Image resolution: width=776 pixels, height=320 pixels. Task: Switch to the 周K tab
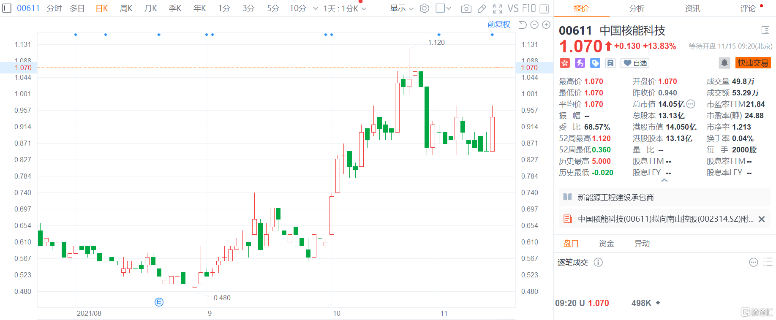[x=126, y=8]
